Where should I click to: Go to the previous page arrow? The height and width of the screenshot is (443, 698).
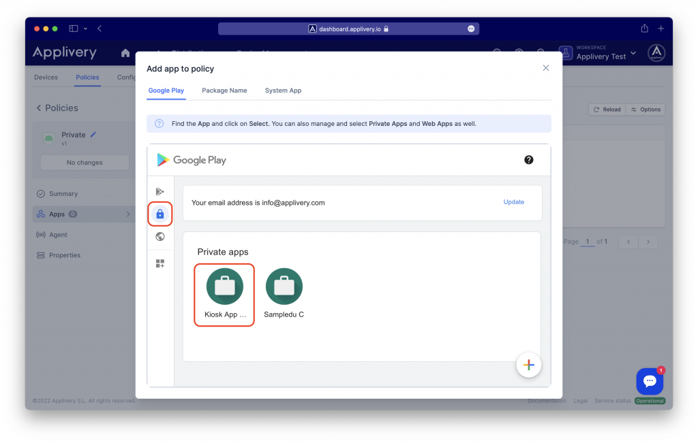[x=628, y=242]
